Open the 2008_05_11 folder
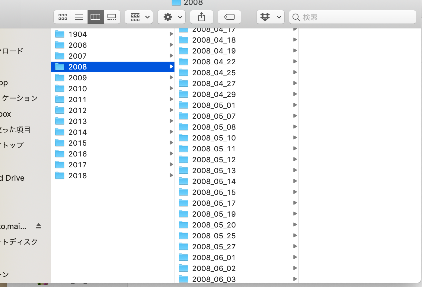This screenshot has width=422, height=287. [237, 149]
